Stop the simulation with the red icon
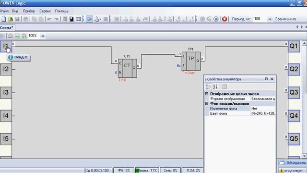 coord(224,19)
